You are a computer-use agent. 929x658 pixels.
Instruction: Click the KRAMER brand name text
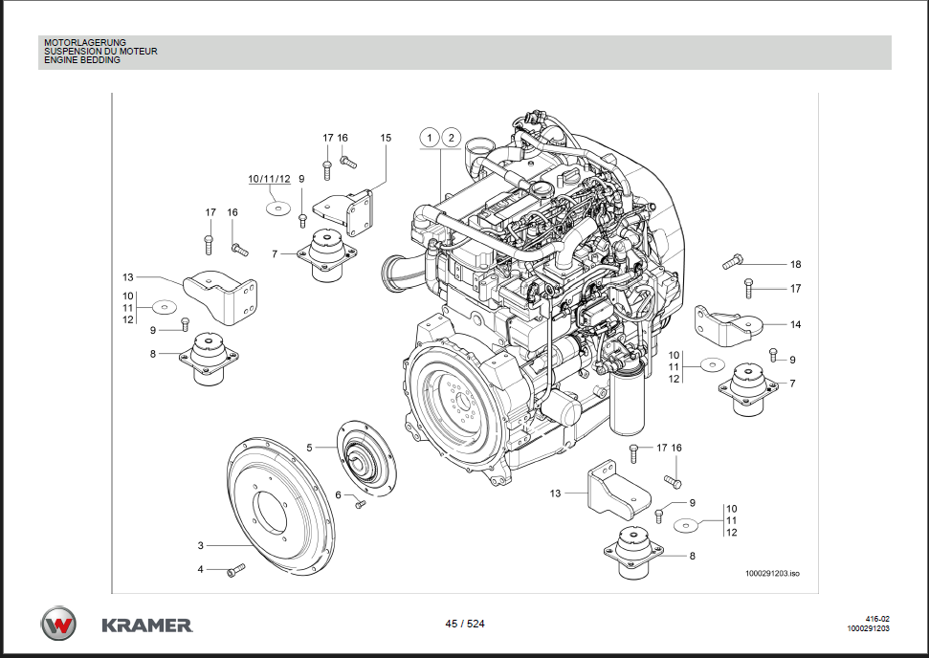pos(146,625)
